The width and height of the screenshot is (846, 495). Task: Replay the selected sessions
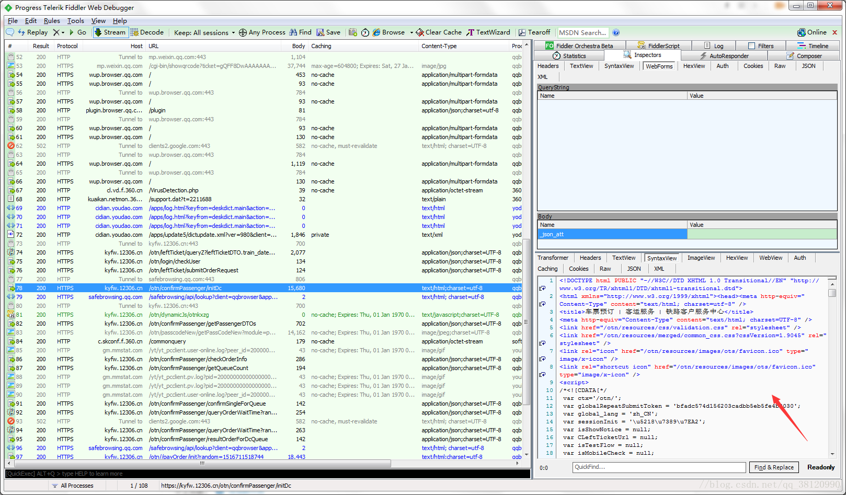coord(32,32)
